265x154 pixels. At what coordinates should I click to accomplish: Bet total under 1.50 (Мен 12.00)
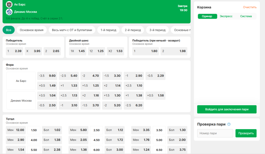[16, 130]
